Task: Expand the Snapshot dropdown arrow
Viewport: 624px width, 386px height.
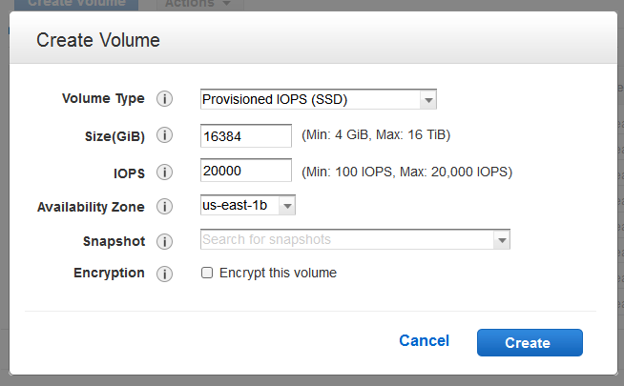Action: point(501,240)
